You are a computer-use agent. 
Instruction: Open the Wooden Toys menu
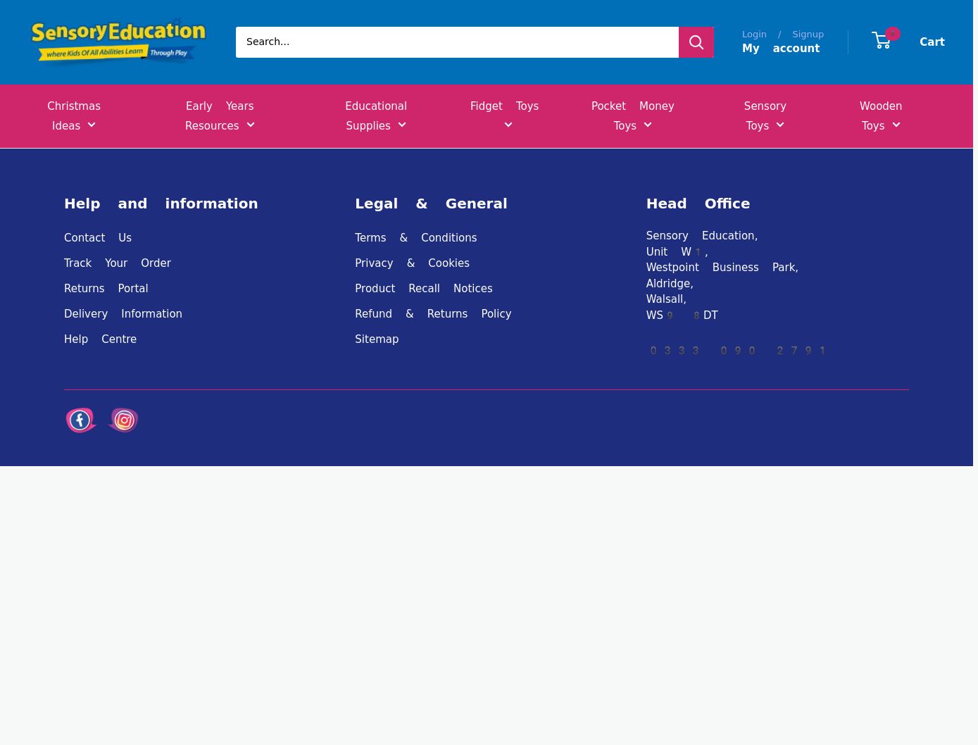880,115
